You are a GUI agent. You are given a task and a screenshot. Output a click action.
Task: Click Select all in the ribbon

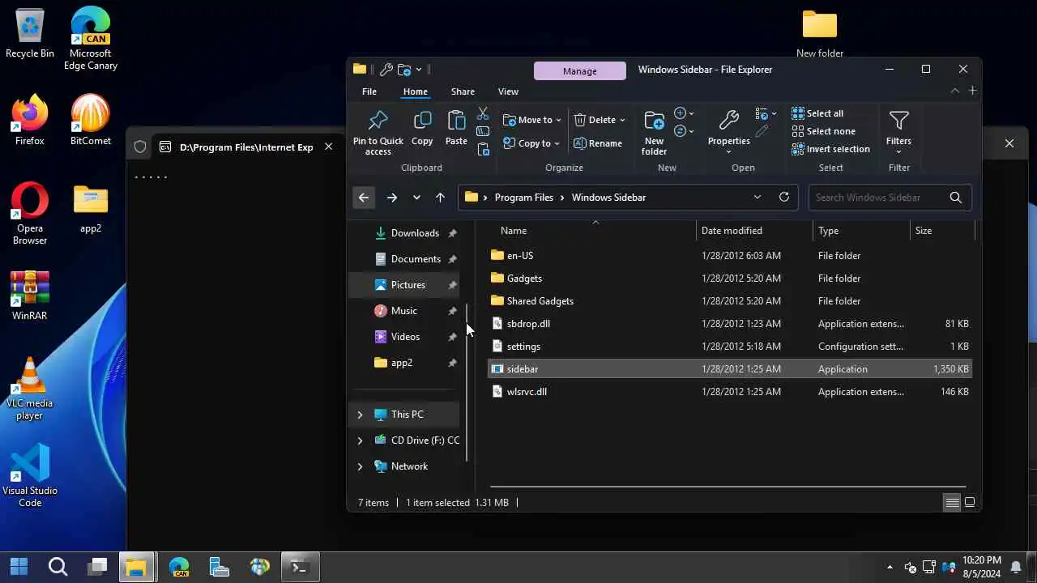click(x=817, y=113)
